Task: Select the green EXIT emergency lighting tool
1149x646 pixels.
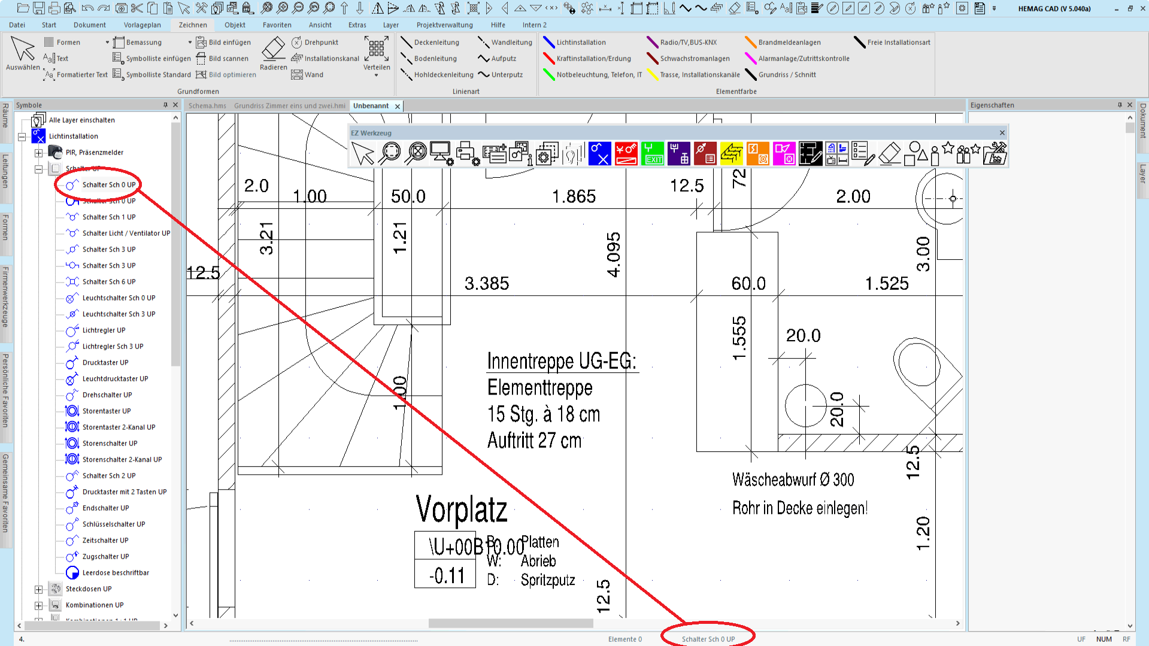Action: tap(652, 153)
